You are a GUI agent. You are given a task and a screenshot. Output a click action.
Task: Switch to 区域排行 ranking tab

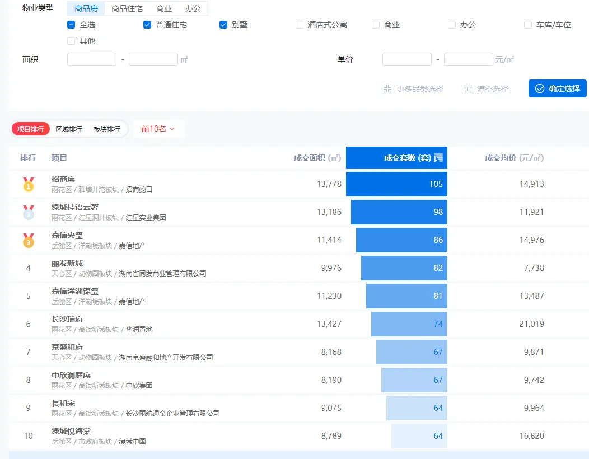(69, 129)
